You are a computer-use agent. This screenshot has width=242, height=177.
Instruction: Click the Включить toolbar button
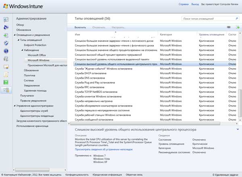[x=80, y=27]
